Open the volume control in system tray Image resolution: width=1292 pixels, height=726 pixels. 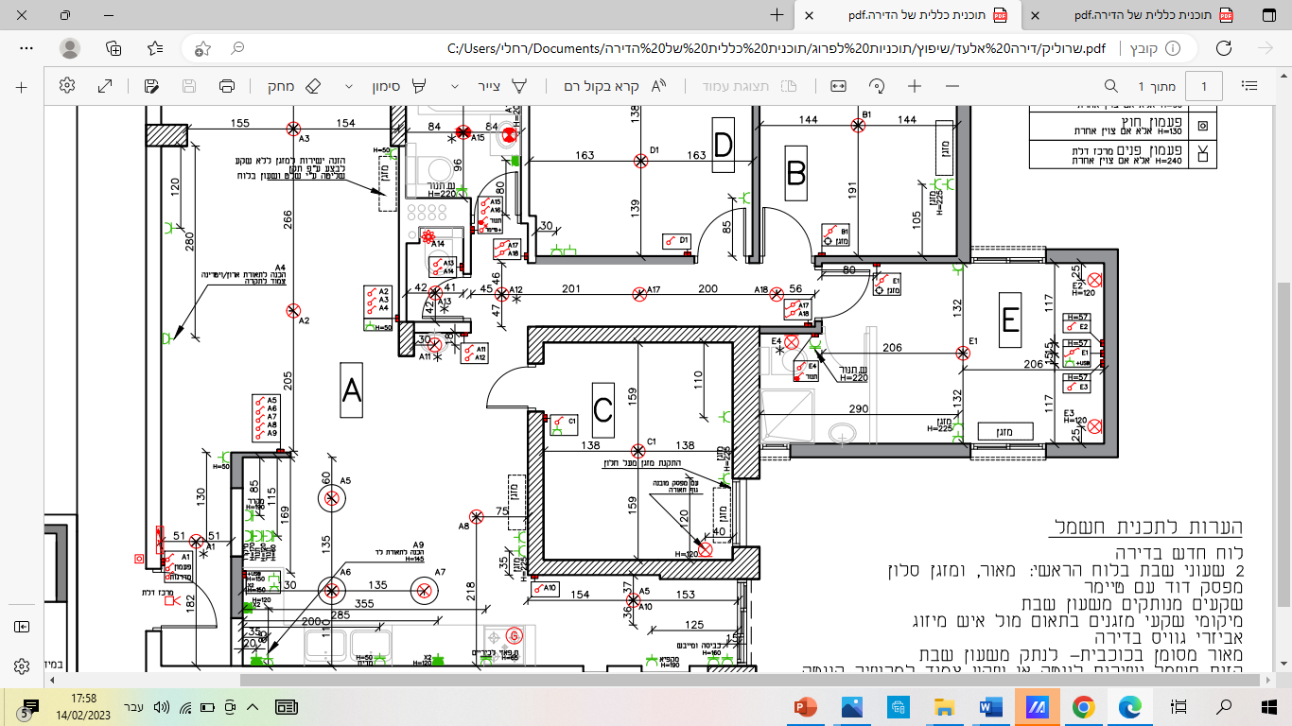161,706
